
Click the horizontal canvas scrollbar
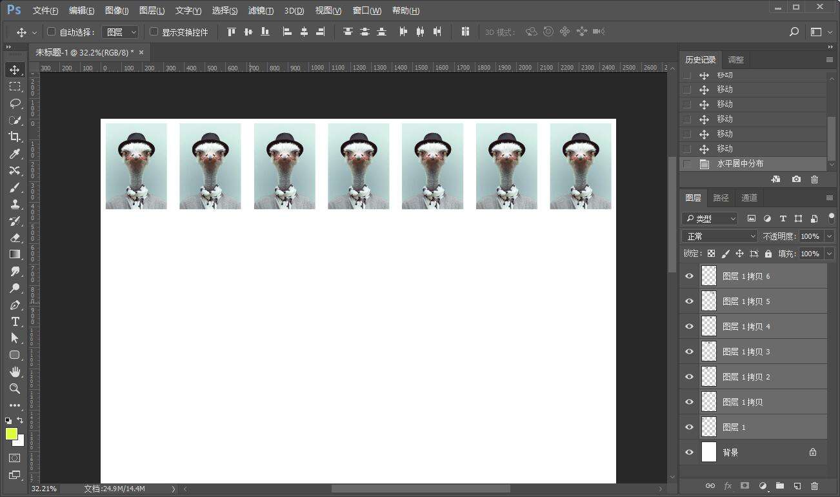[421, 489]
